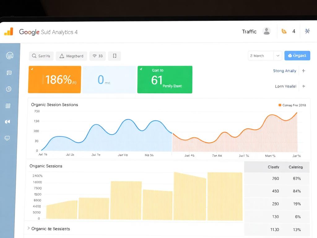Toggle the checkmark on green 61 card

point(141,69)
